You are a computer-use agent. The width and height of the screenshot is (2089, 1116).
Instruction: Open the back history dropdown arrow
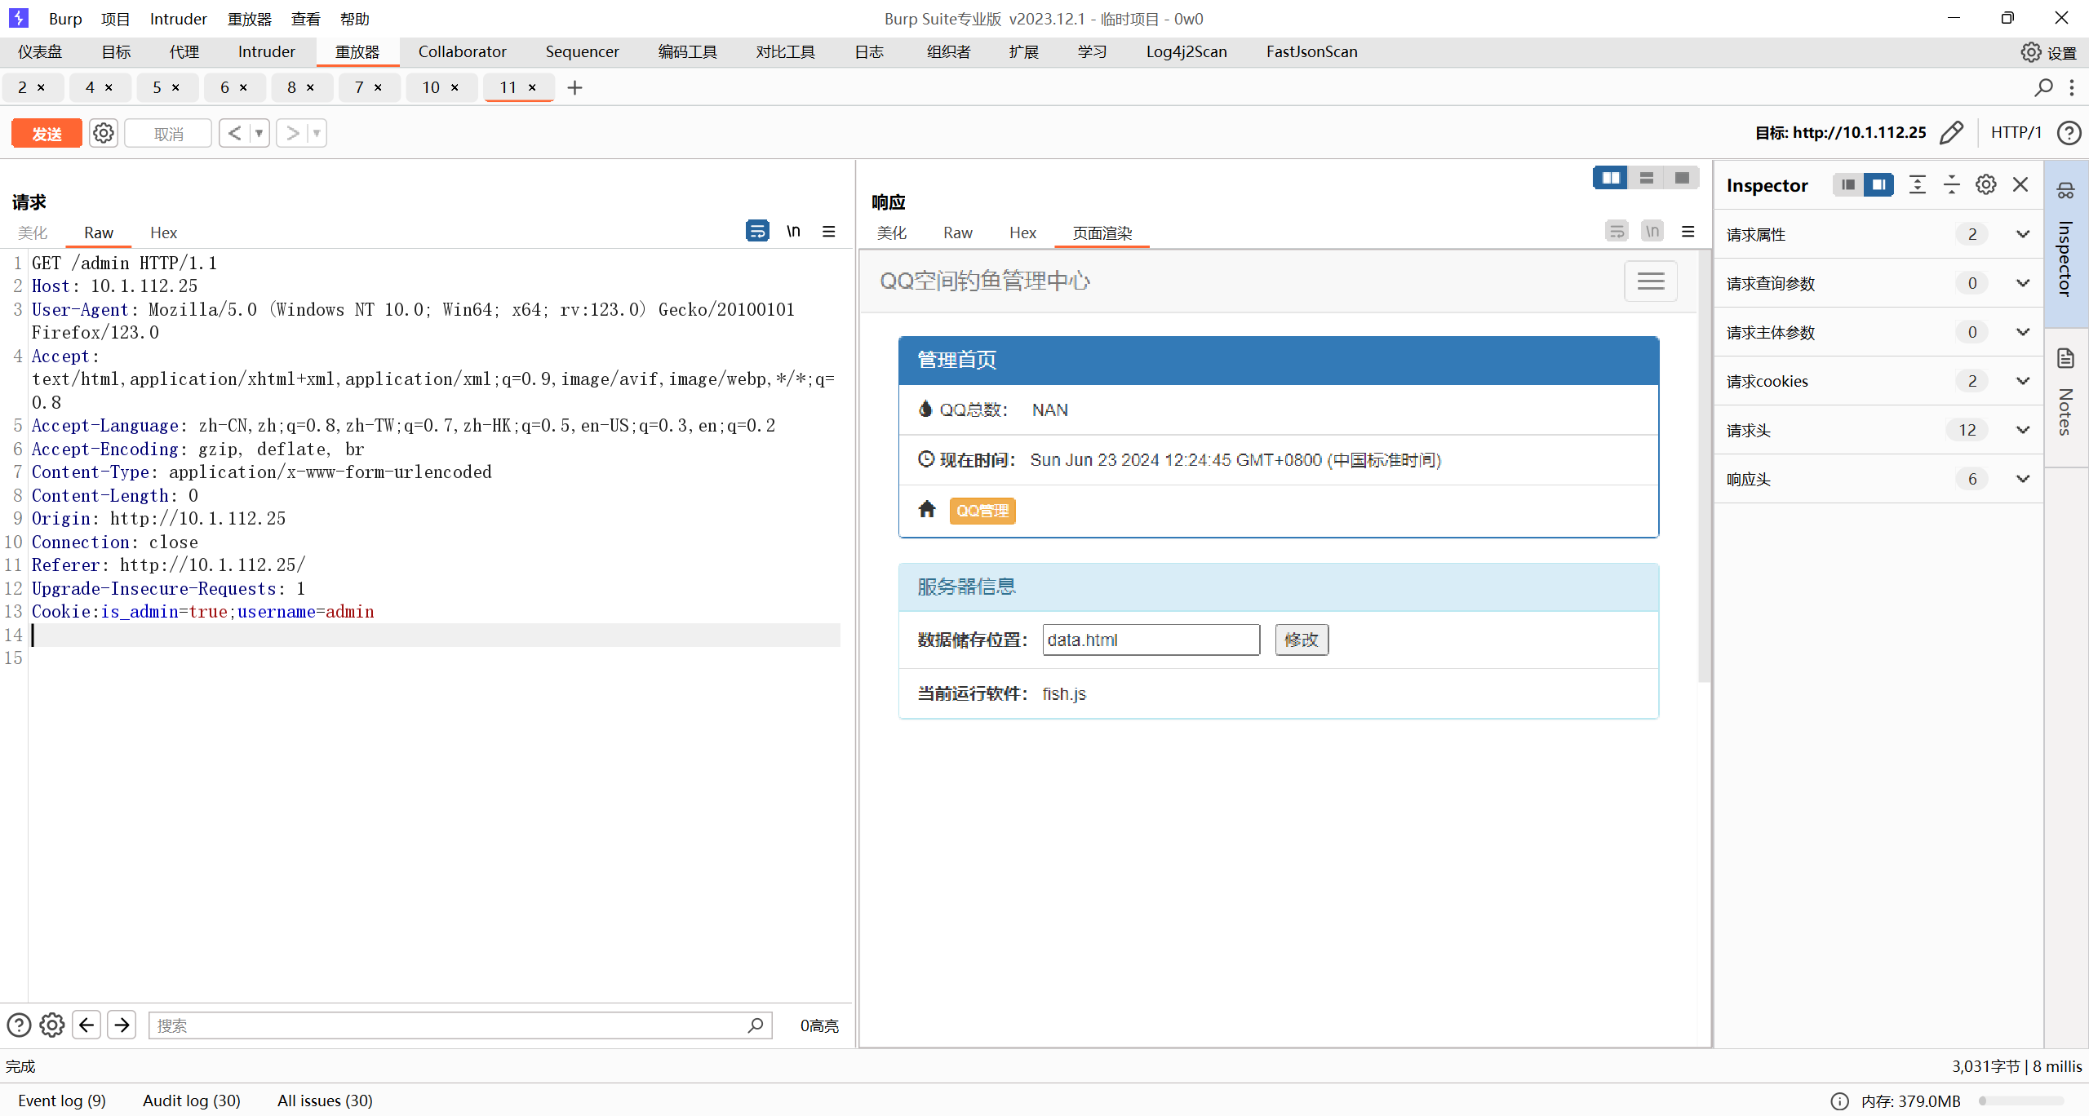click(x=259, y=133)
